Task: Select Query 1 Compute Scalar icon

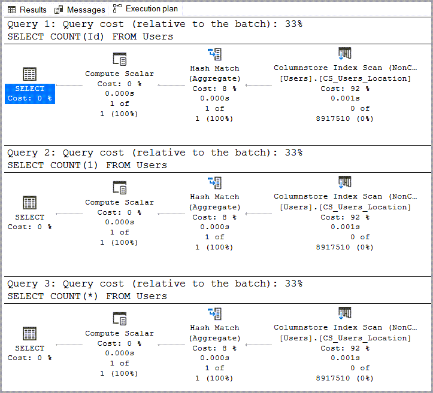Action: 120,59
